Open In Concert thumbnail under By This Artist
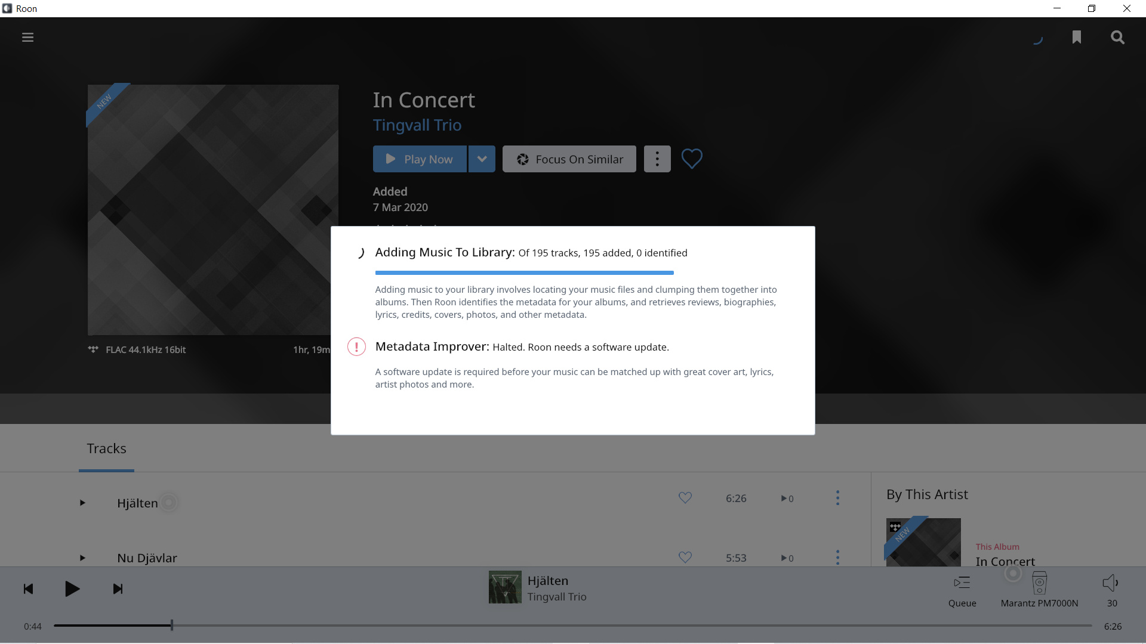 pos(923,542)
